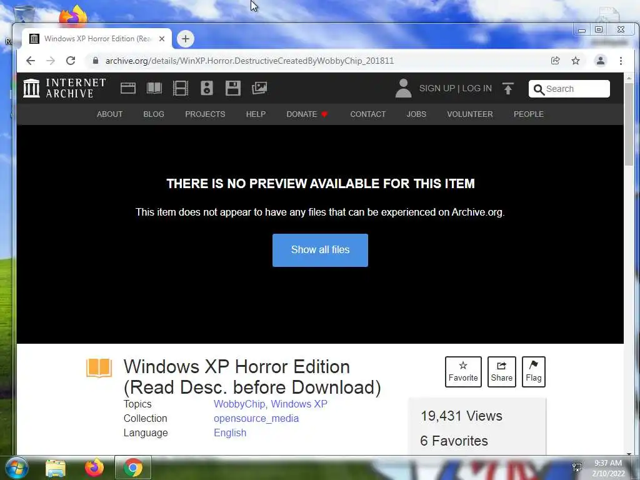The height and width of the screenshot is (480, 640).
Task: Open the DONATE menu item
Action: (307, 114)
